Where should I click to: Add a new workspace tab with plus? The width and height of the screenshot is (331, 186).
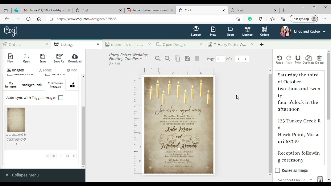click(262, 44)
